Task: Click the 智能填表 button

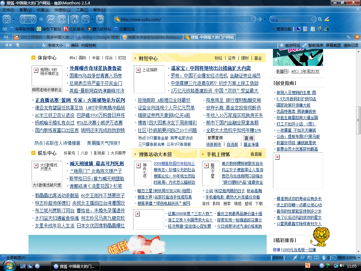Action: click(313, 45)
